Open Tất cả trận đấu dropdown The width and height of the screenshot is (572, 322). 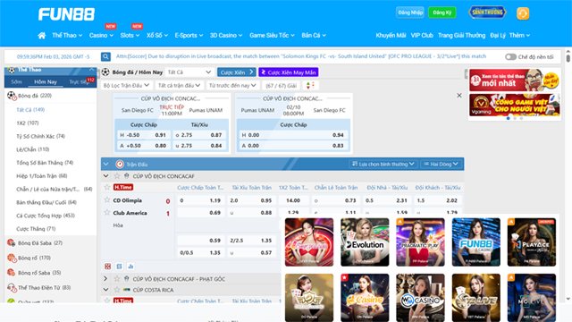coord(179,86)
